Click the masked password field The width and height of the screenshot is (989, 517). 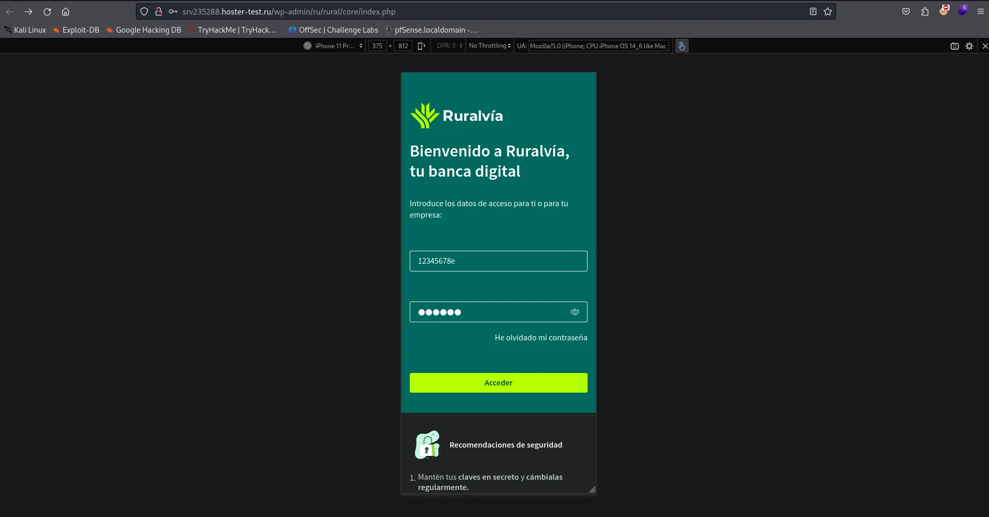click(x=498, y=312)
